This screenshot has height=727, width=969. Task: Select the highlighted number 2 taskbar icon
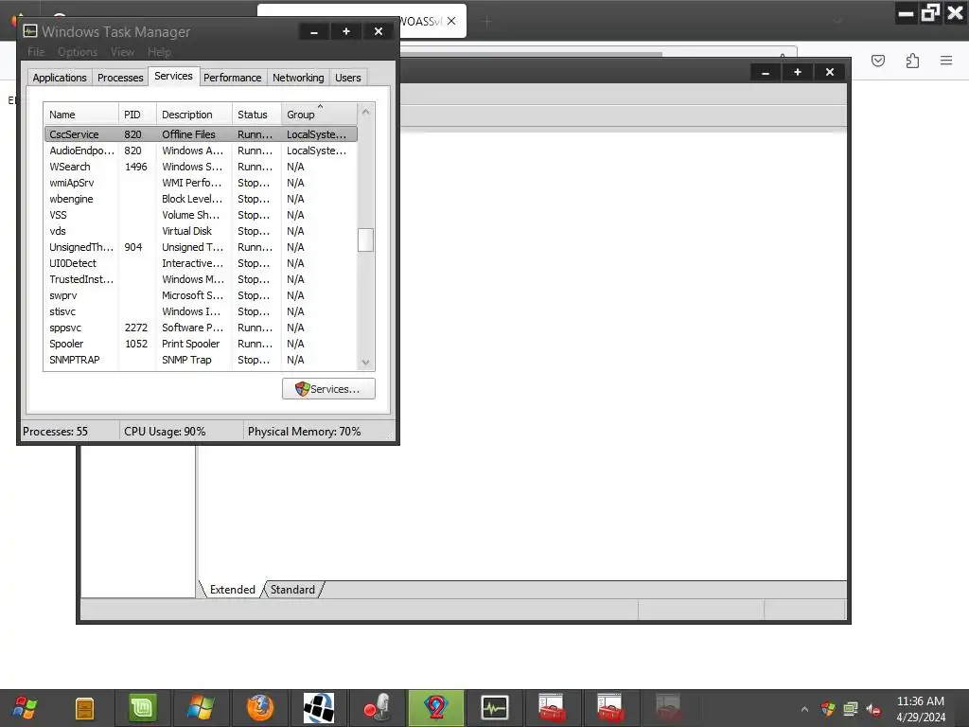(x=435, y=708)
